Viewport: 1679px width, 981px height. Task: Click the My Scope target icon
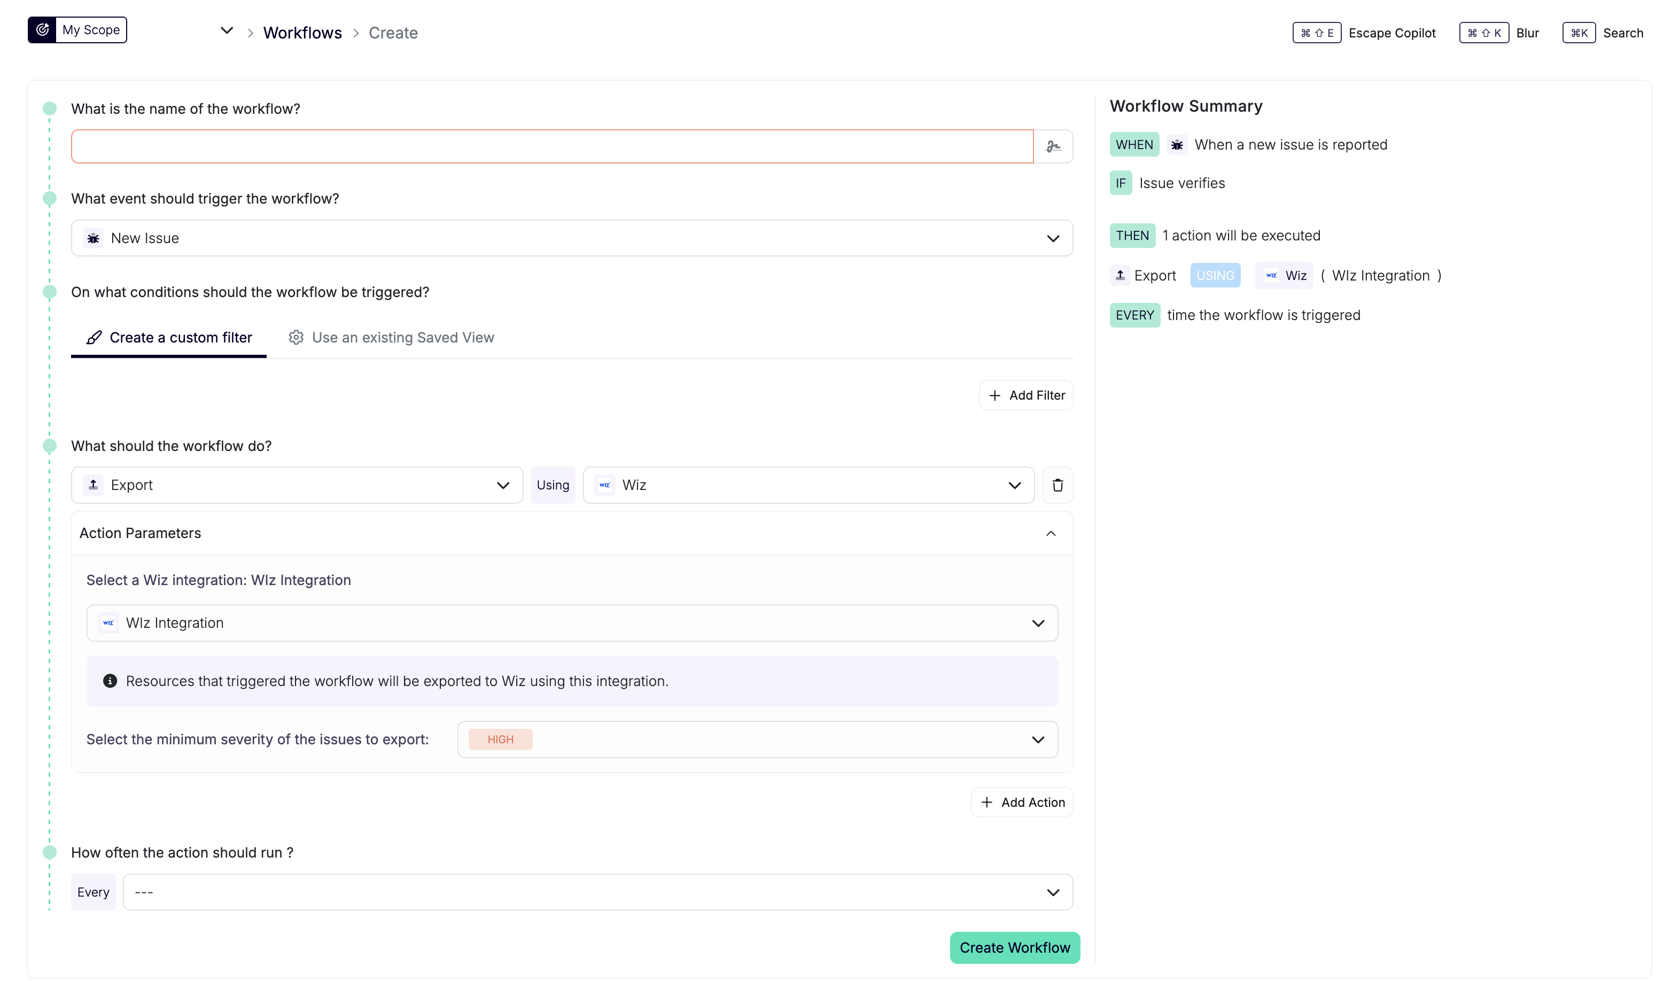click(42, 29)
